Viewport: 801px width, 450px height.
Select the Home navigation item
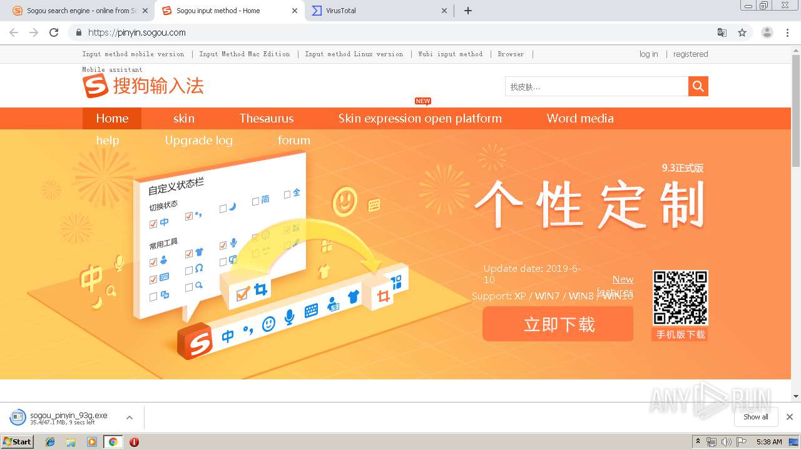click(x=112, y=118)
